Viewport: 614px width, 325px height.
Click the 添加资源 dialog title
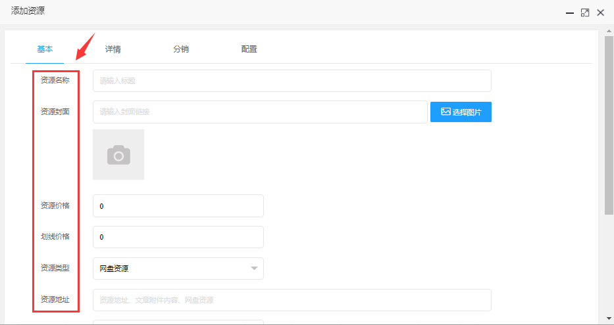point(28,11)
